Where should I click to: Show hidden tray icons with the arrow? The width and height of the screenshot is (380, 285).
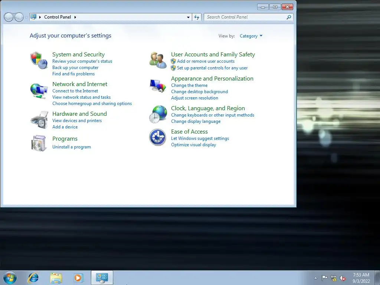tap(315, 278)
